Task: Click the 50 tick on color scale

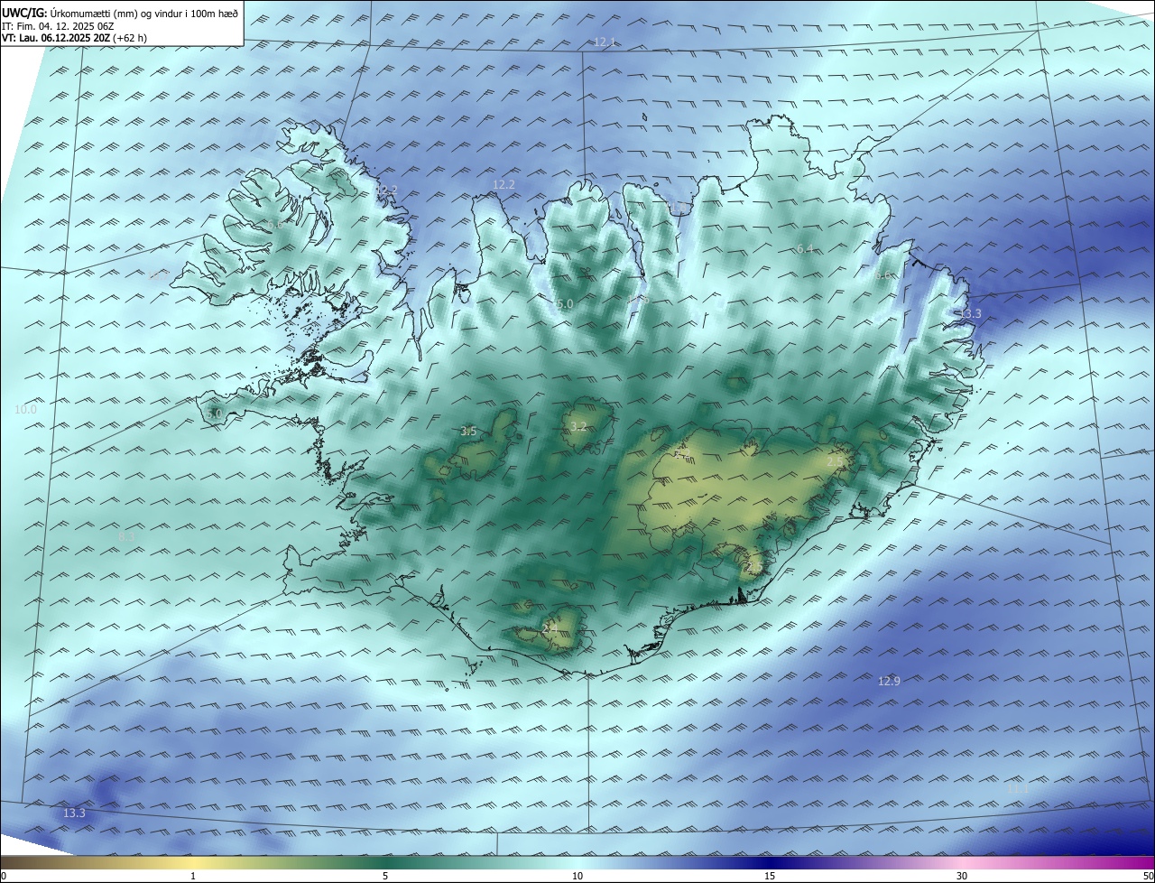Action: [1148, 876]
